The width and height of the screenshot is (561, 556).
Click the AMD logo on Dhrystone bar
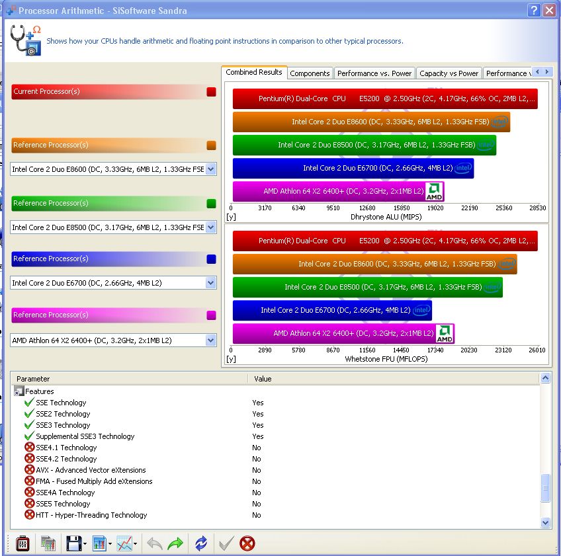coord(434,192)
